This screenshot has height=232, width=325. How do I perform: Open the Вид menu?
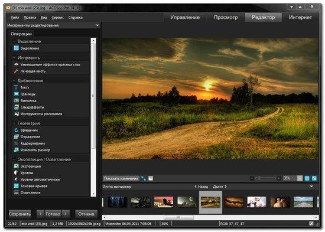tap(44, 18)
